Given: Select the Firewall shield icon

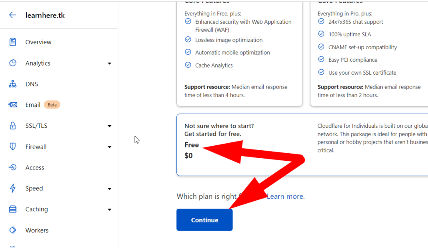Looking at the screenshot, I should click(13, 147).
